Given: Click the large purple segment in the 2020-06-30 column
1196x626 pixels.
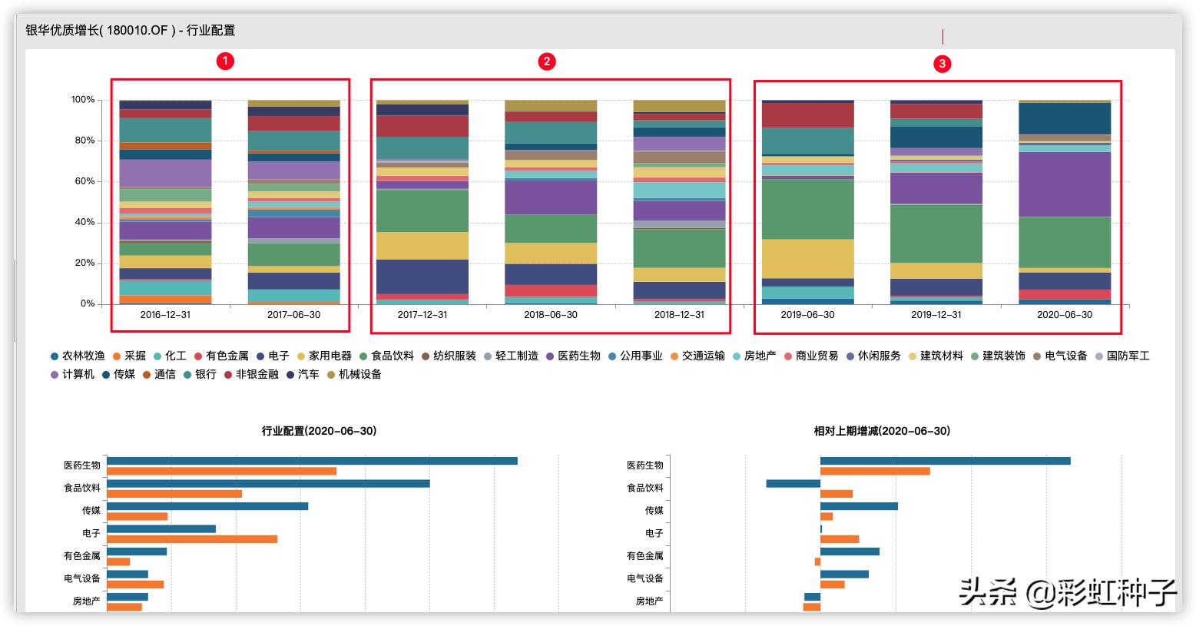Looking at the screenshot, I should click(x=1065, y=184).
